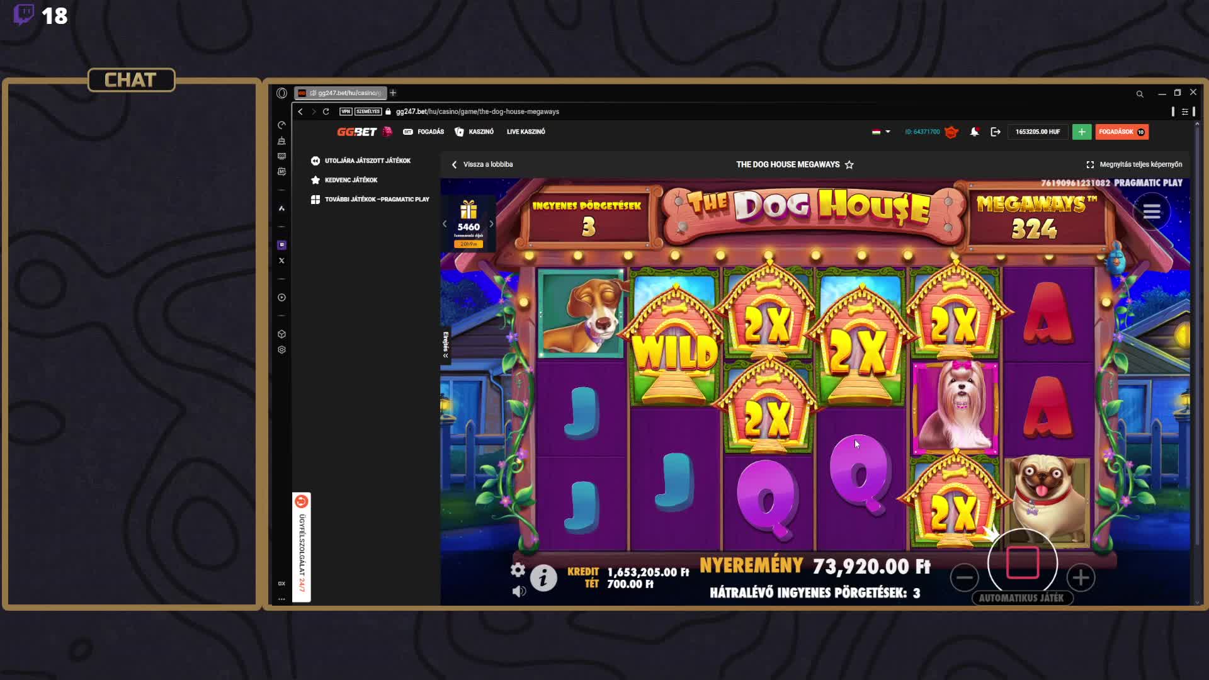Open game in fullscreen (Megnyitás teljes képernyőn)
The width and height of the screenshot is (1209, 680).
pos(1134,164)
